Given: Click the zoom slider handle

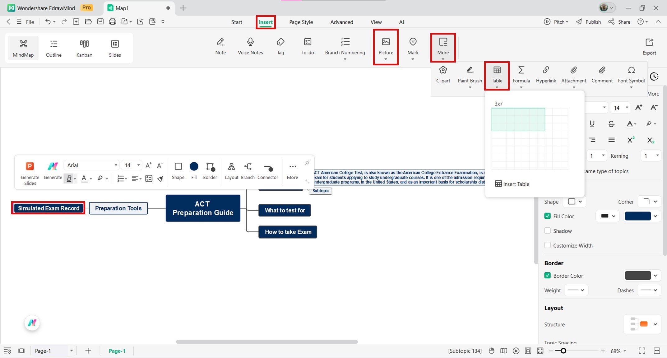Looking at the screenshot, I should click(x=563, y=351).
